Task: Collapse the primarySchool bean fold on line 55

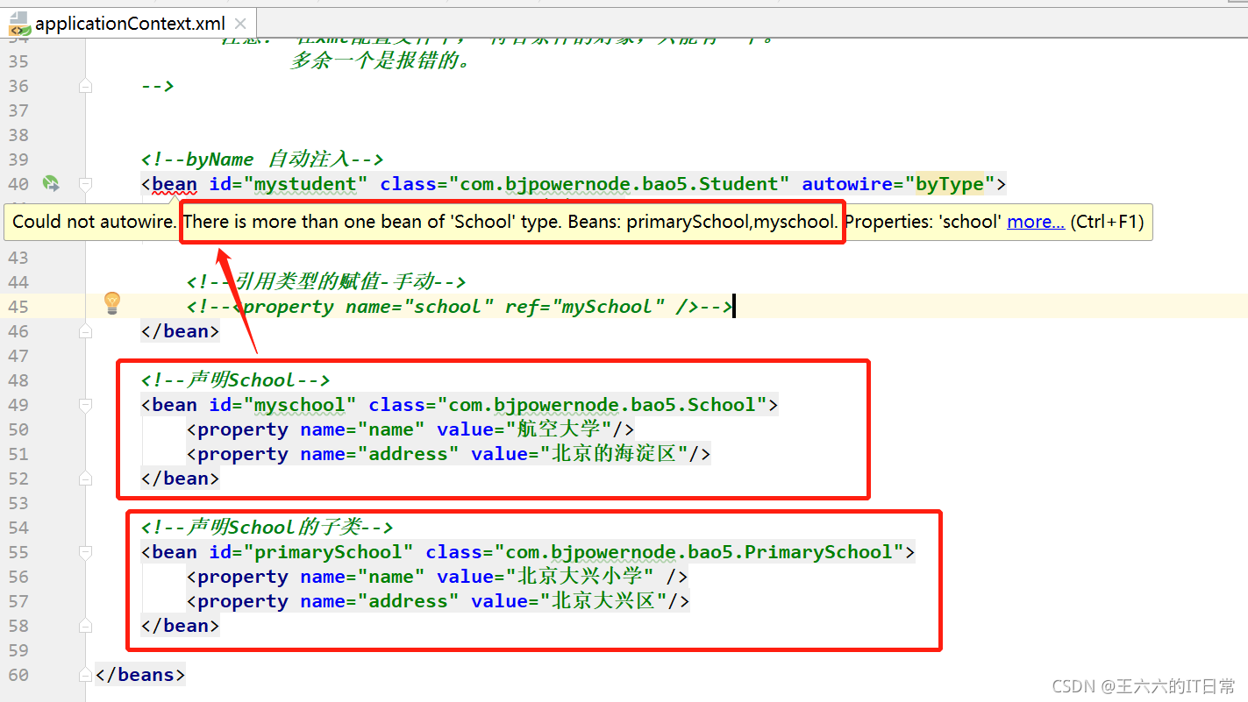Action: [85, 552]
